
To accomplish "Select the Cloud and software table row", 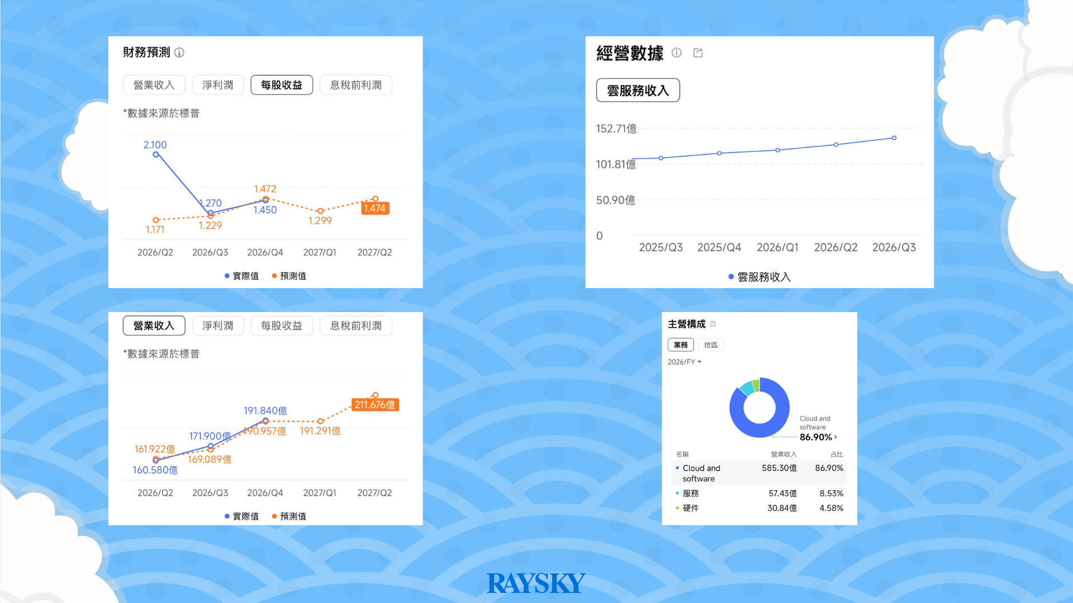I will tap(760, 473).
